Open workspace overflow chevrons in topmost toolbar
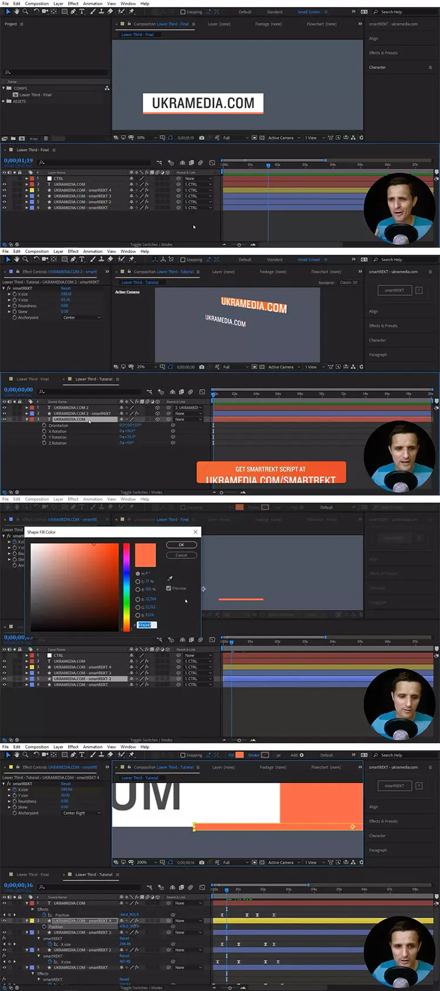The height and width of the screenshot is (991, 440). (x=353, y=12)
